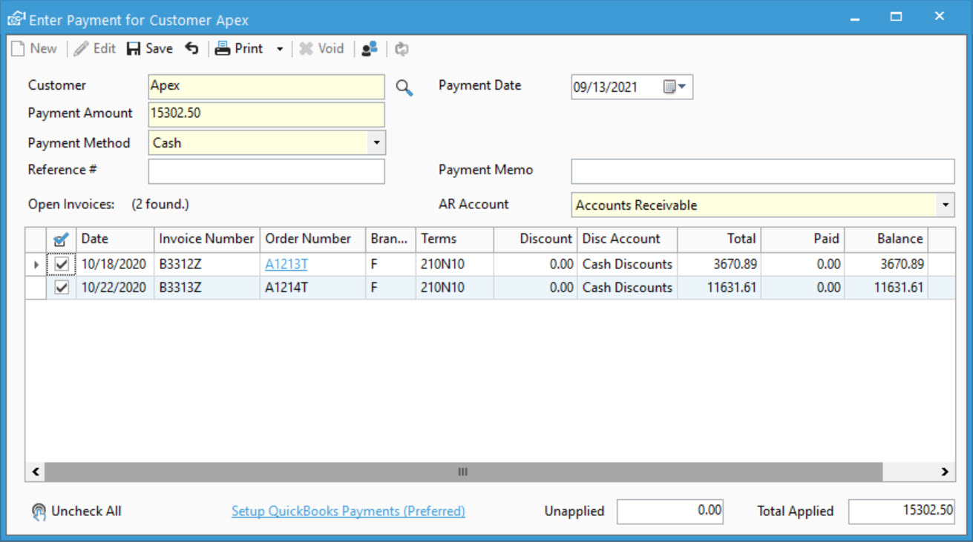Toggle the select-all checkbox in the grid header
The width and height of the screenshot is (973, 542).
pos(62,239)
